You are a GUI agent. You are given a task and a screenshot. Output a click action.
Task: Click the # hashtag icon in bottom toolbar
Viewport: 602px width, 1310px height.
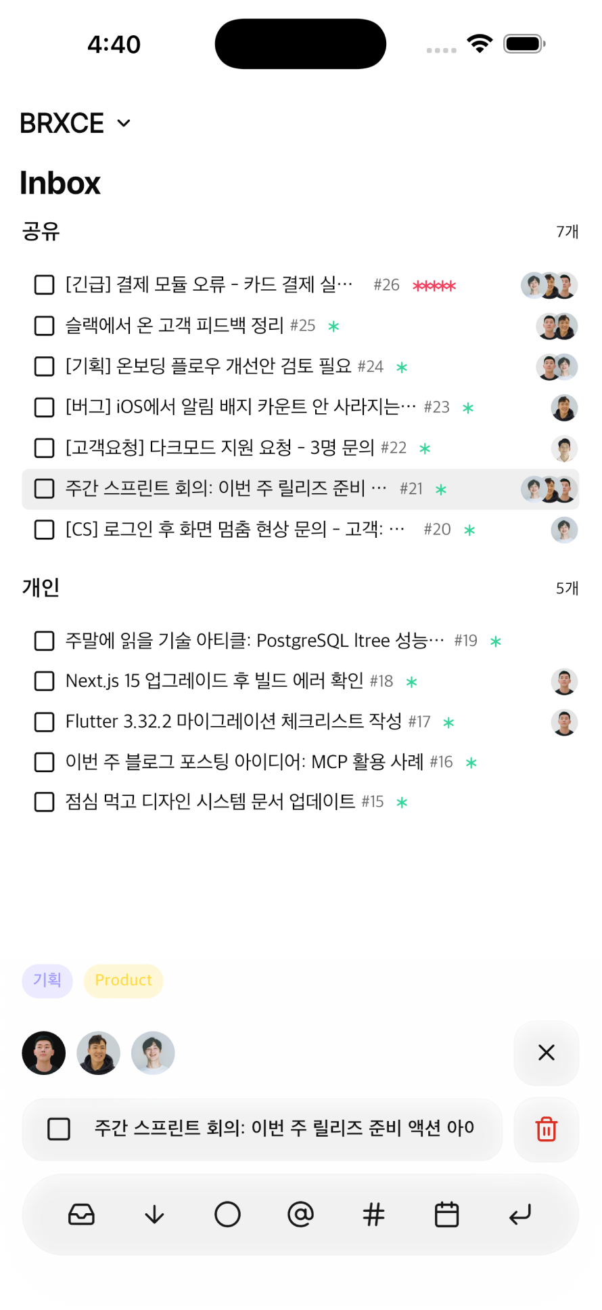click(x=373, y=1214)
